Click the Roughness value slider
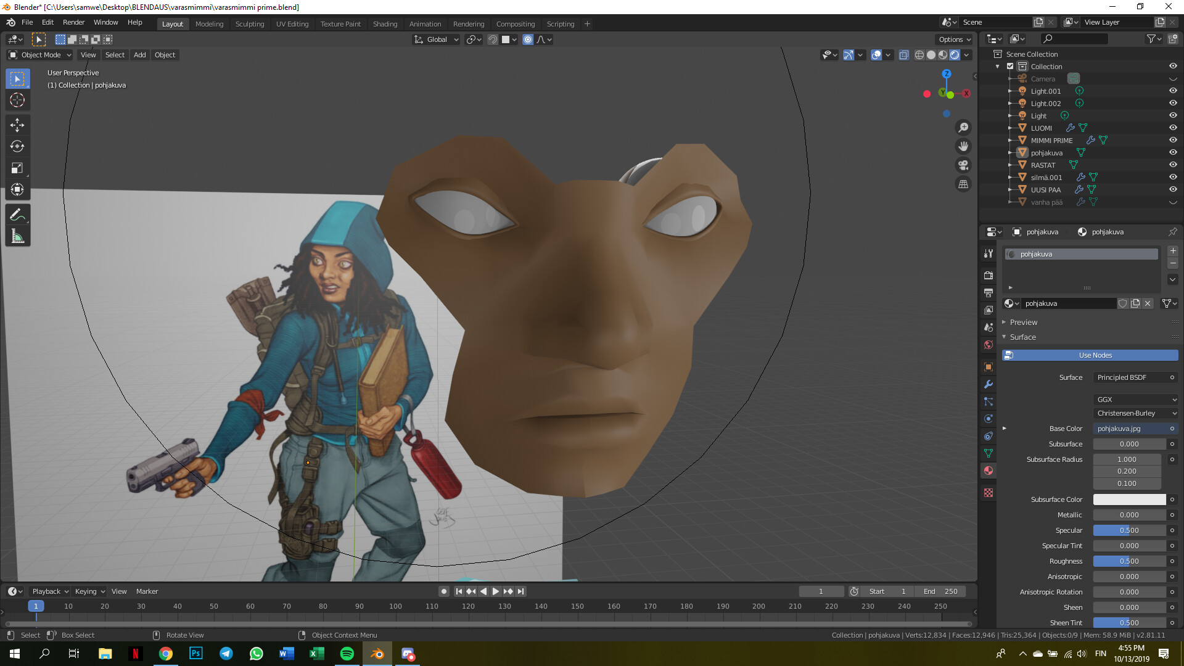 1129,561
